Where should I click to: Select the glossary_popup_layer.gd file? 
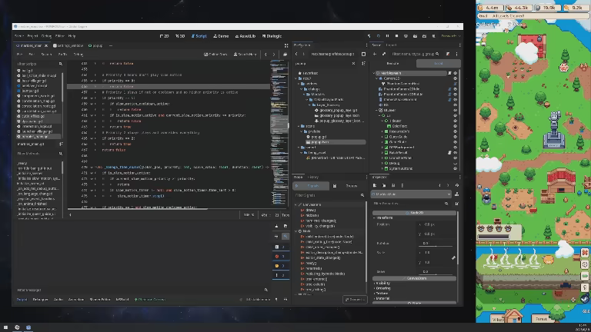(x=336, y=111)
